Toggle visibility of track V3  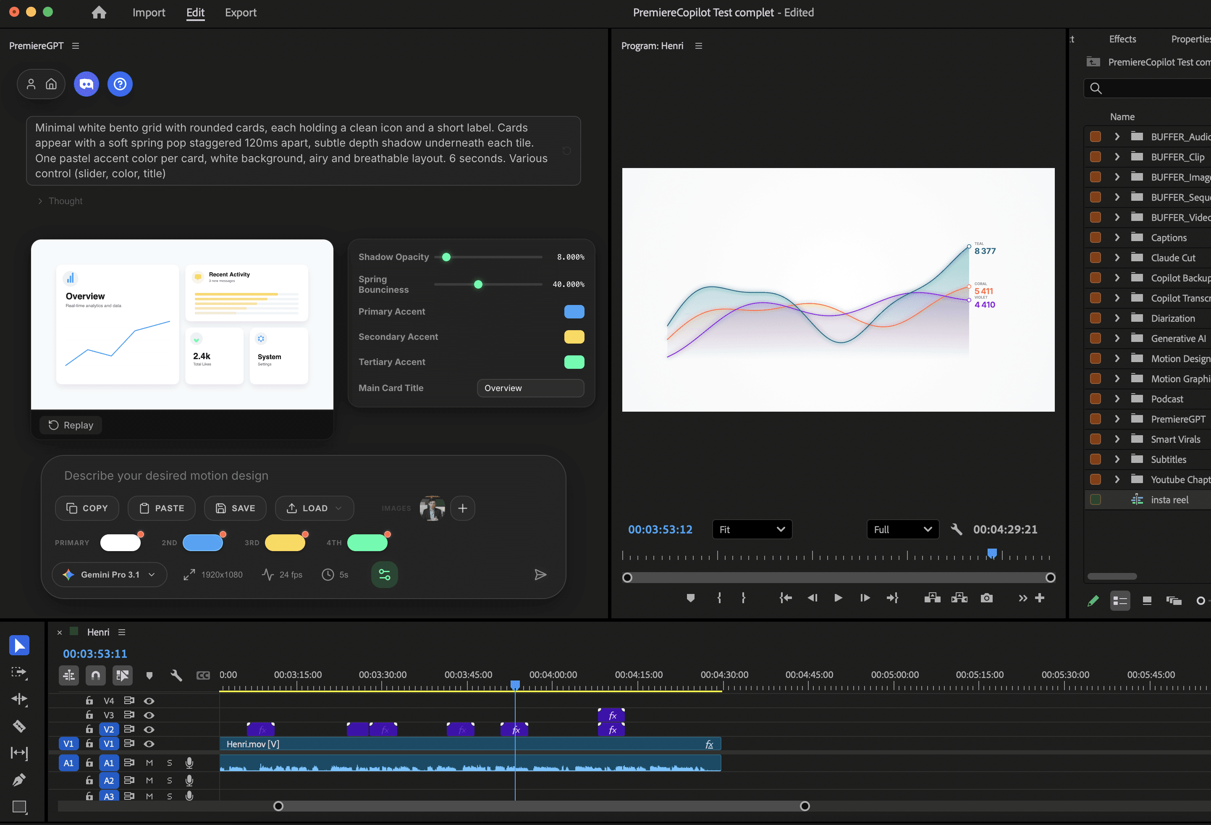point(149,715)
